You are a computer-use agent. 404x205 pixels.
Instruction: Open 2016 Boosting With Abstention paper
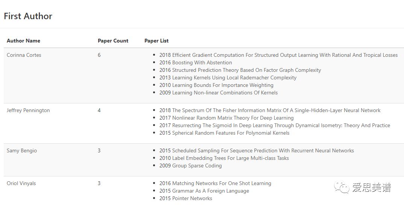coord(196,62)
